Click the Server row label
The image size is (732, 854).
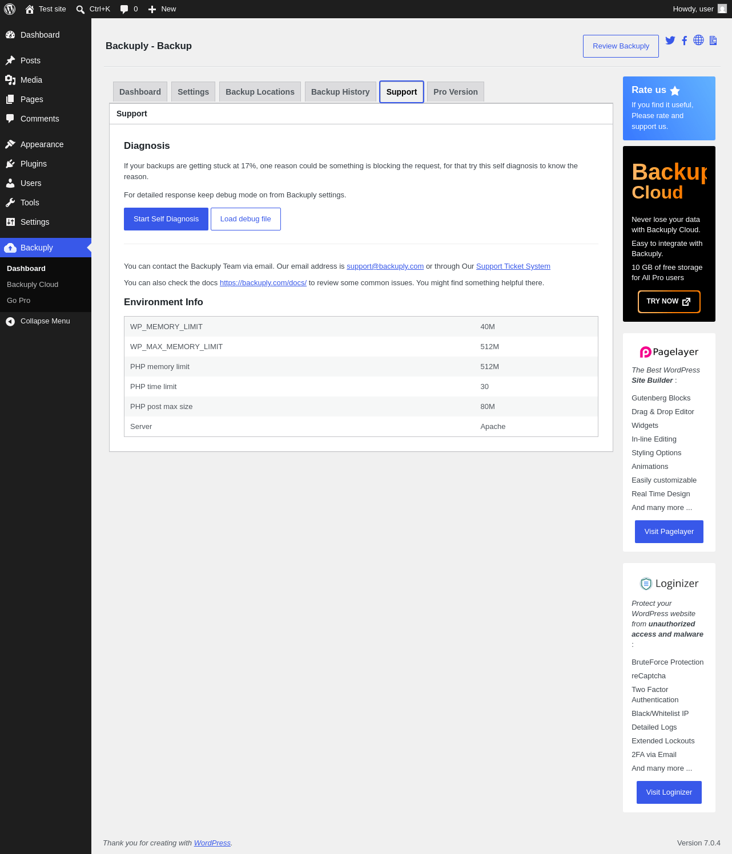coord(141,427)
